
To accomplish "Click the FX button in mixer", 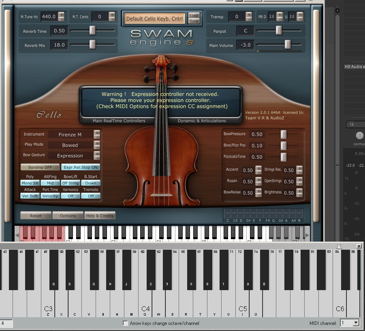I will pyautogui.click(x=355, y=124).
